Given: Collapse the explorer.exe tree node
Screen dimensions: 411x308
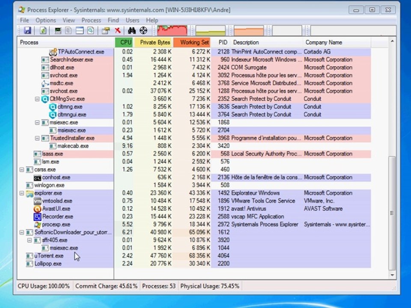Looking at the screenshot, I should [x=22, y=193].
